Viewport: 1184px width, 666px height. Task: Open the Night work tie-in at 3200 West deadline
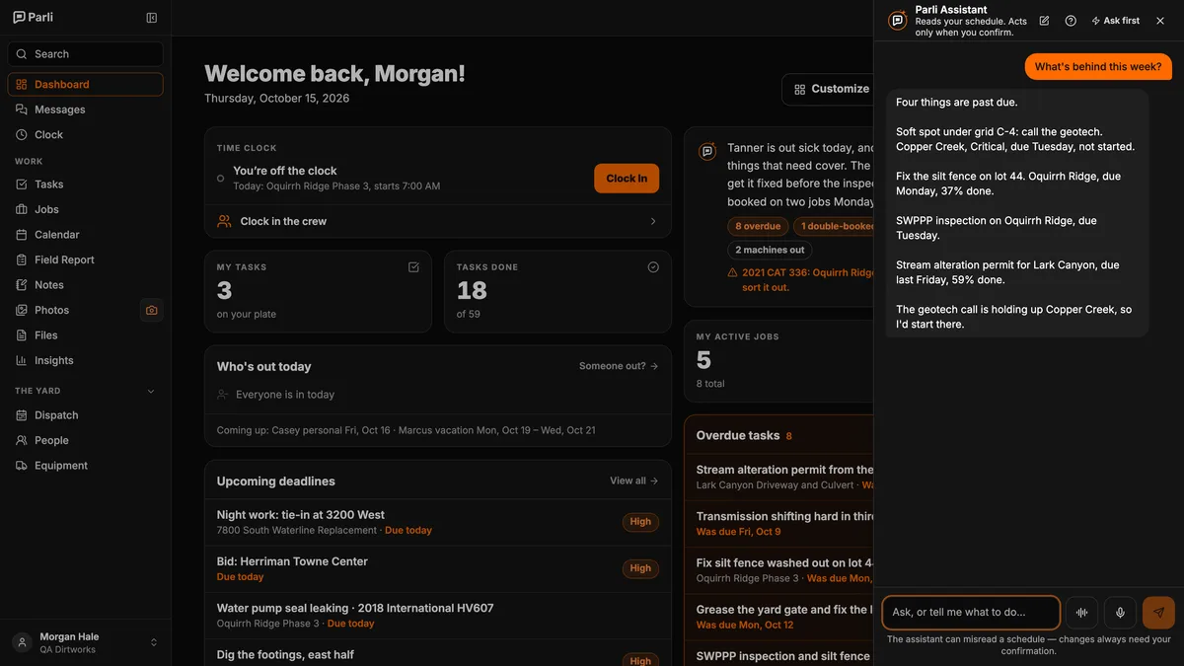coord(438,523)
